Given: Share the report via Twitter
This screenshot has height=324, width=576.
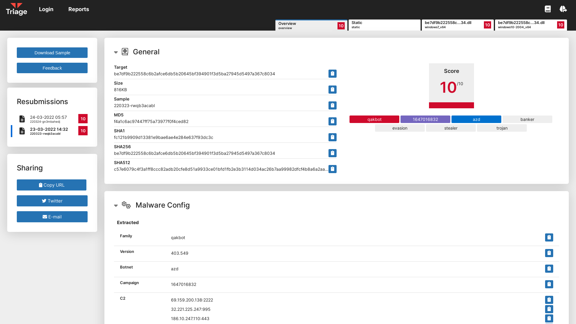Looking at the screenshot, I should pyautogui.click(x=52, y=201).
